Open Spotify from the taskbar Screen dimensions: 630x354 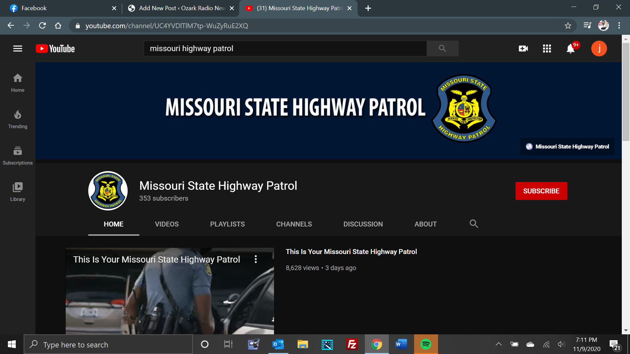pyautogui.click(x=426, y=344)
